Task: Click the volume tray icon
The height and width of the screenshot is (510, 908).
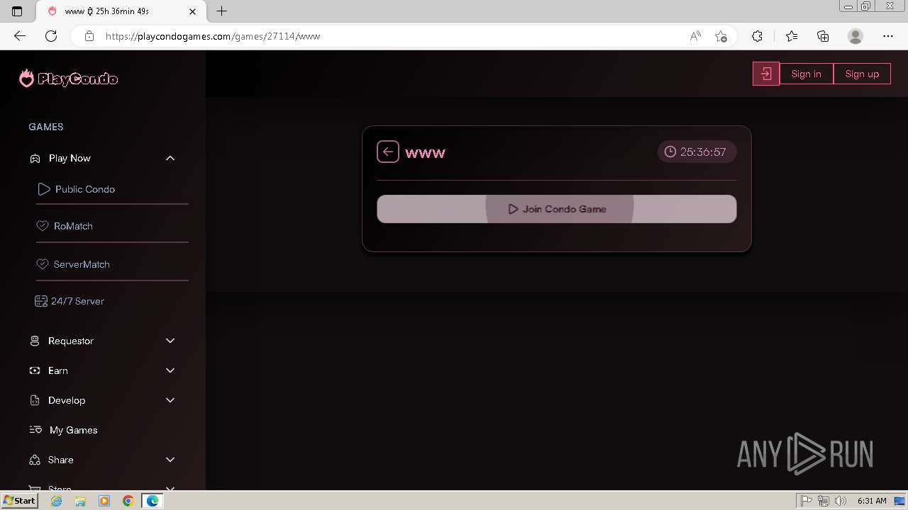Action: point(841,501)
